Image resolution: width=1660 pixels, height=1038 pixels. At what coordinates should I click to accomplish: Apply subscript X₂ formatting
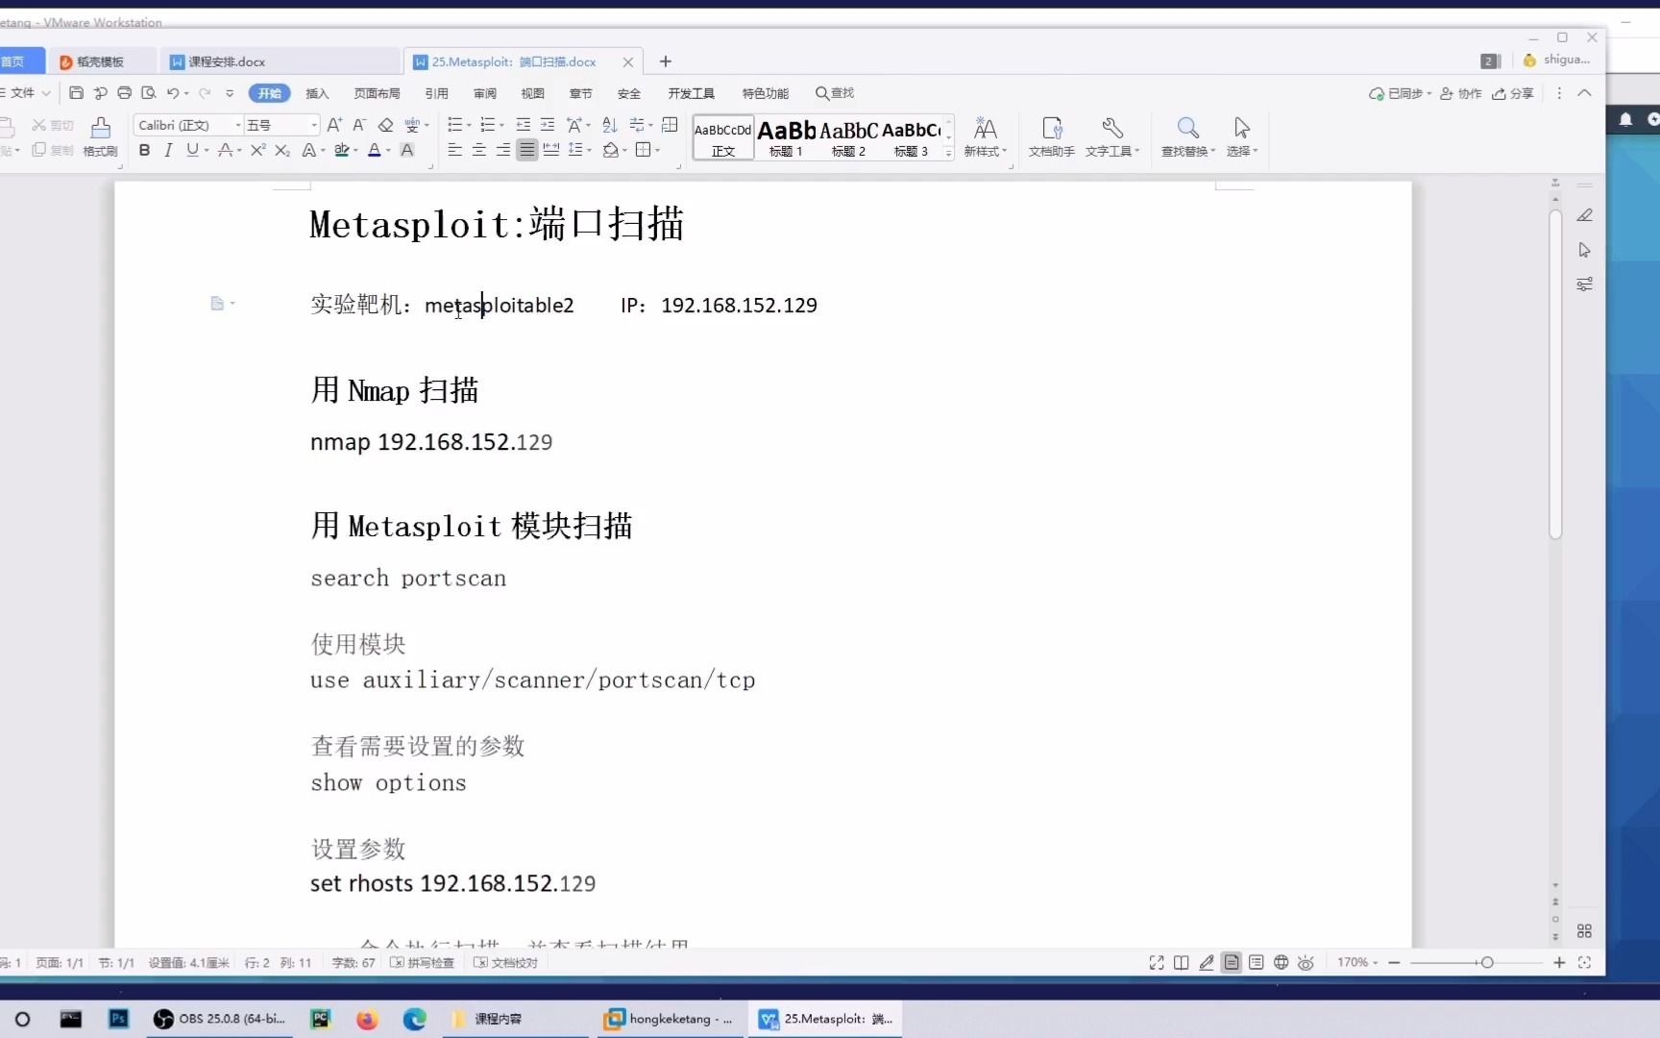(281, 150)
